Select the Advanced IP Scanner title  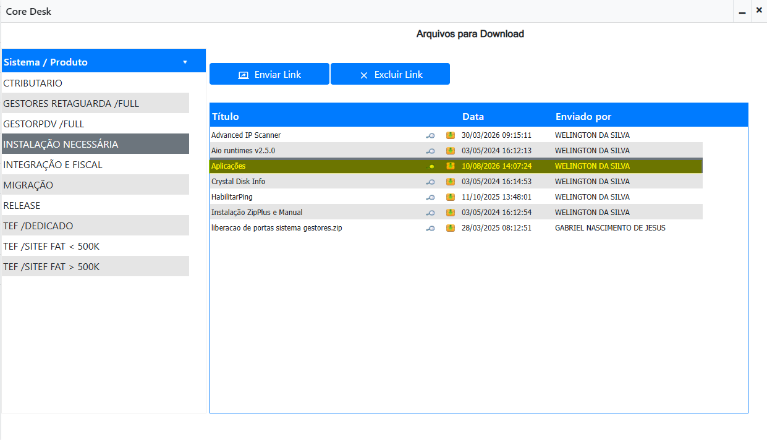click(x=246, y=135)
